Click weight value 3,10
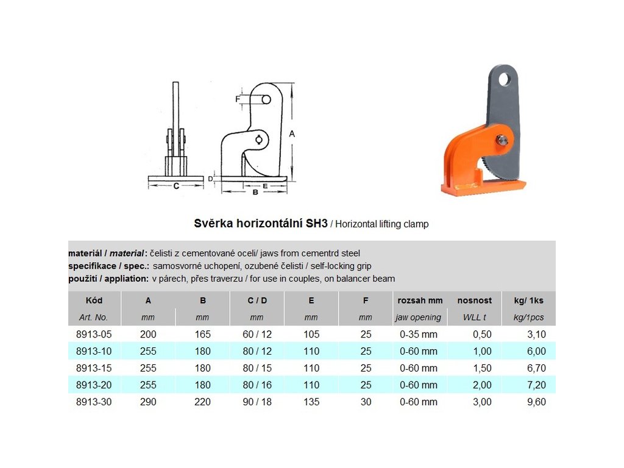Image resolution: width=624 pixels, height=468 pixels. (x=536, y=335)
